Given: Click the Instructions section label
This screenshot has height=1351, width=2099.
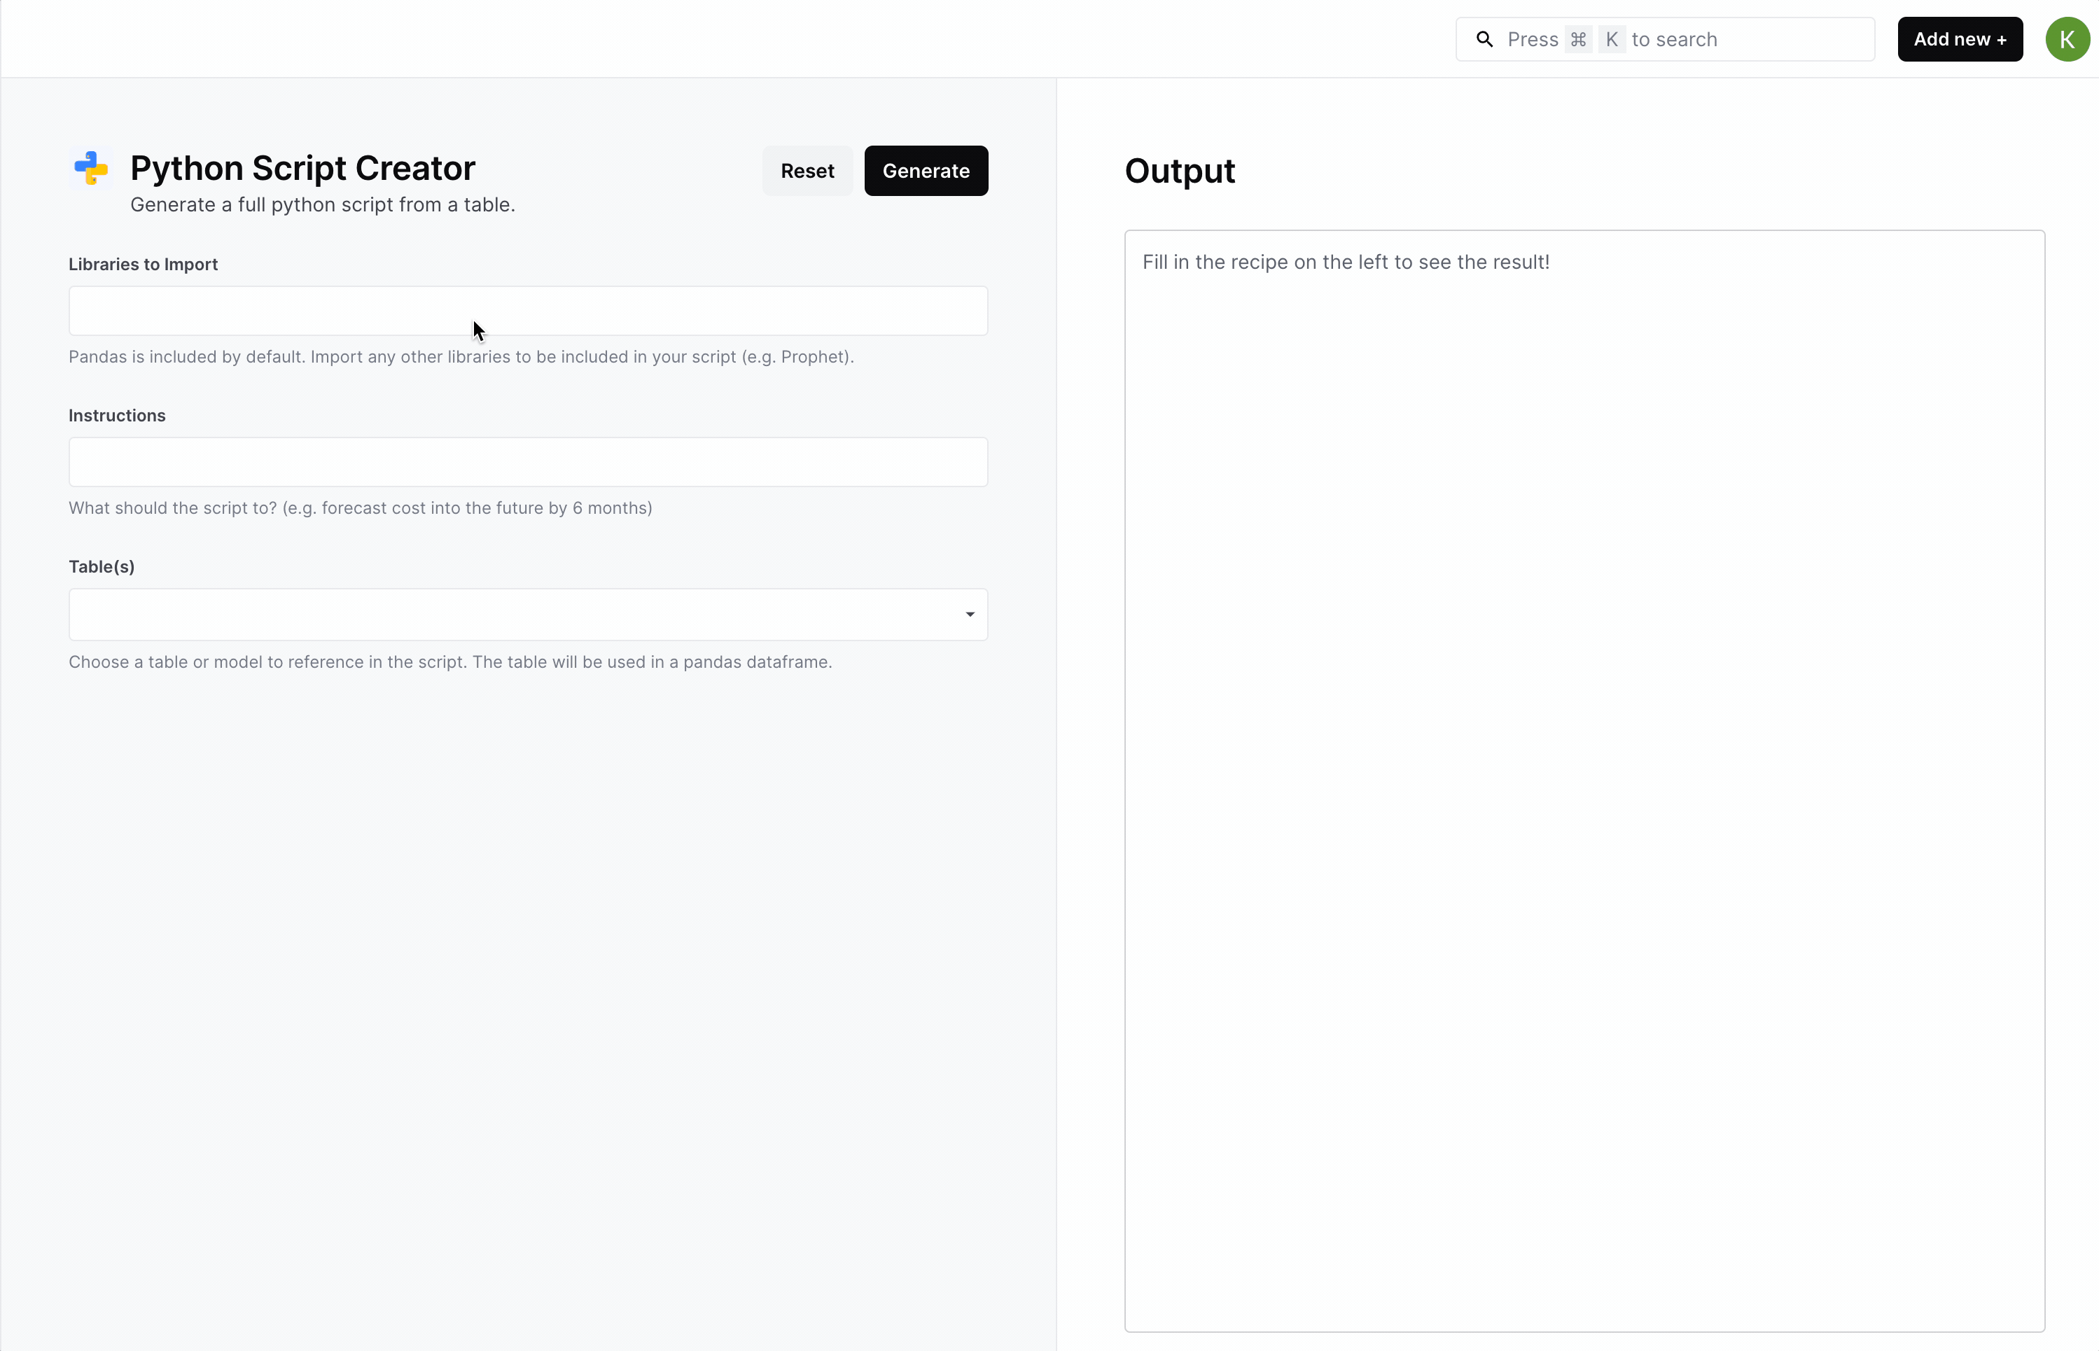Looking at the screenshot, I should 117,414.
